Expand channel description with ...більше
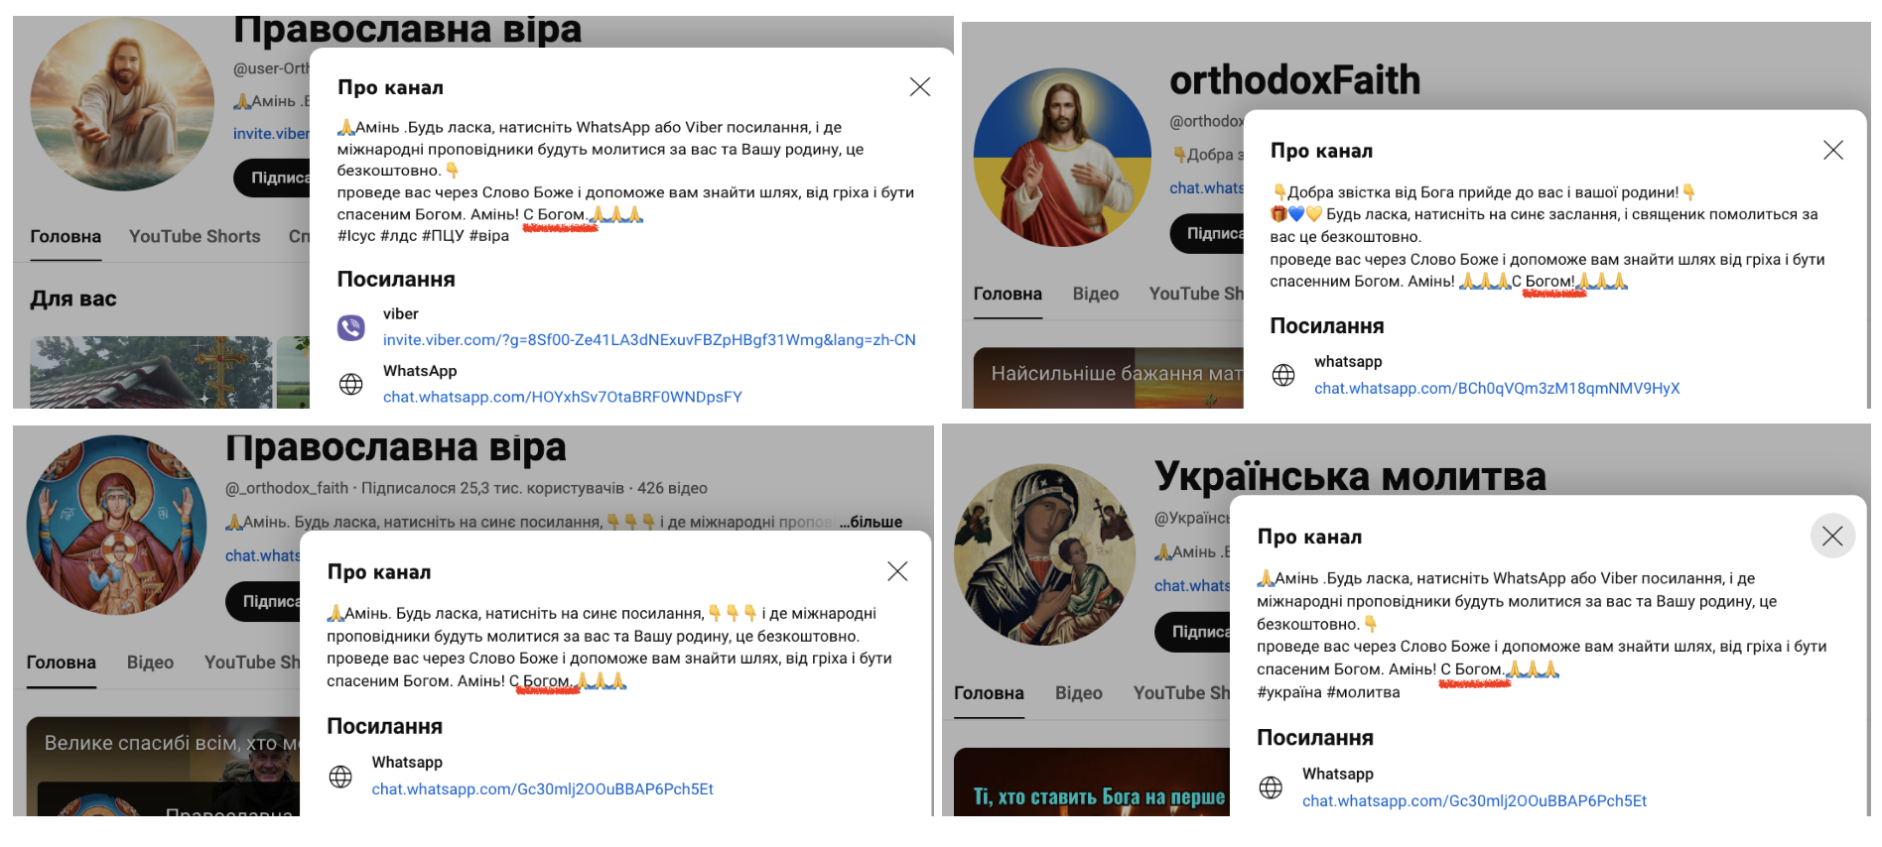The width and height of the screenshot is (1882, 847). pos(871,522)
